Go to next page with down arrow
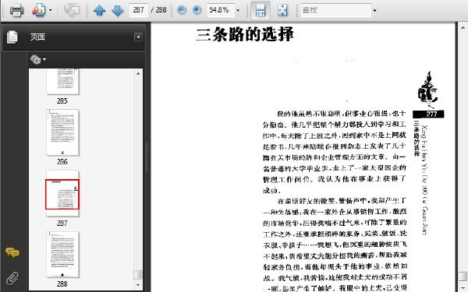 coord(117,10)
